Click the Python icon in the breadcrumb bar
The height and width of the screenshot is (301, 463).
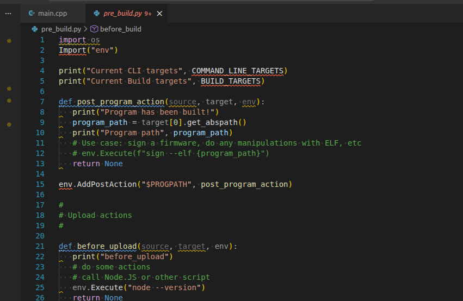tap(35, 29)
